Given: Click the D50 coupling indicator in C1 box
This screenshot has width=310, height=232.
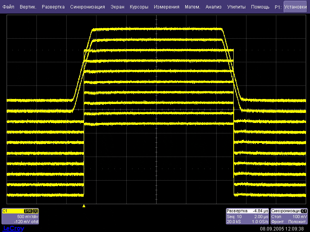Looking at the screenshot, I should point(28,211).
